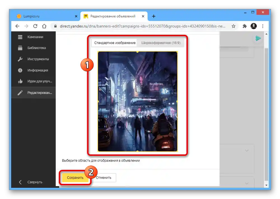The image size is (280, 199).
Task: Maximize the browser window
Action: [253, 12]
